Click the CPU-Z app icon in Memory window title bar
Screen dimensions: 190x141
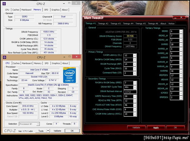pyautogui.click(x=4, y=4)
